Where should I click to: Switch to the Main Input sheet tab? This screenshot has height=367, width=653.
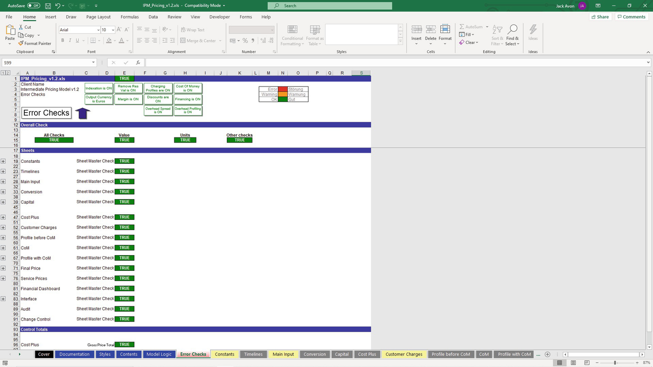coord(283,355)
